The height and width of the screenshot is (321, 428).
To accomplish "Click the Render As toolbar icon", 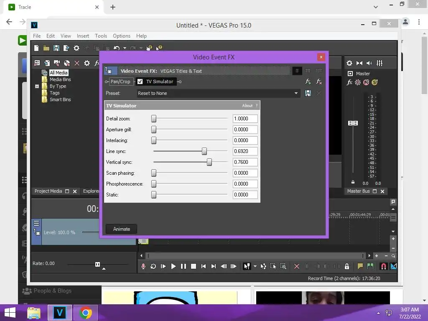I will click(x=66, y=48).
